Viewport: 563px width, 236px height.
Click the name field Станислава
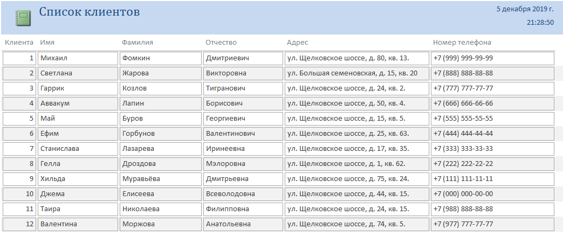(78, 149)
